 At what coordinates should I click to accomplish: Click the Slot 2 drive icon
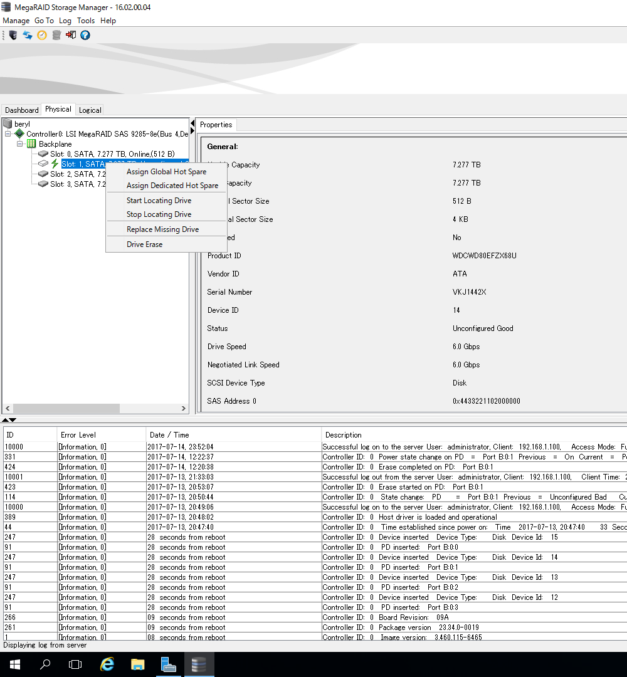43,174
